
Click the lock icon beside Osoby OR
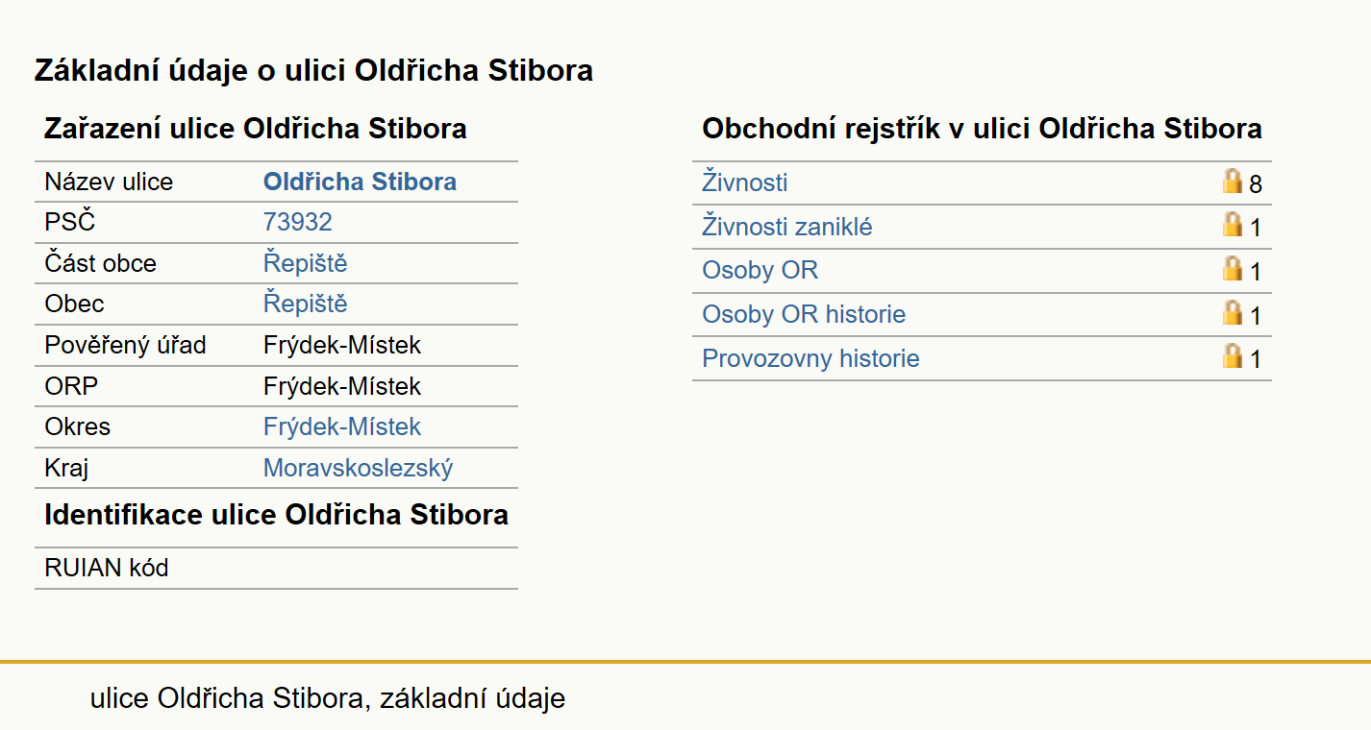click(1232, 268)
